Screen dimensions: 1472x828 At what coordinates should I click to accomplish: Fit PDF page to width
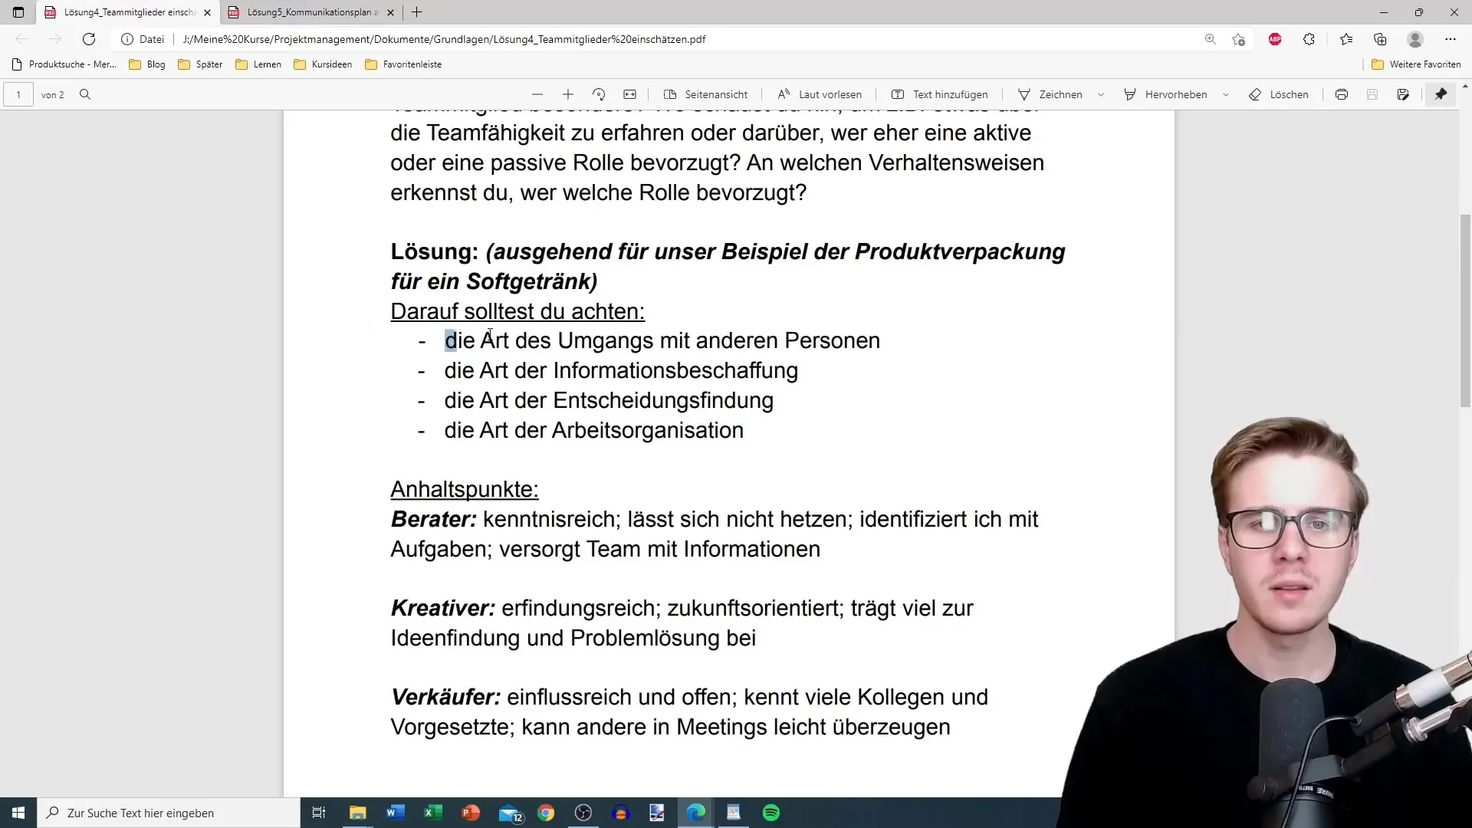(x=629, y=94)
